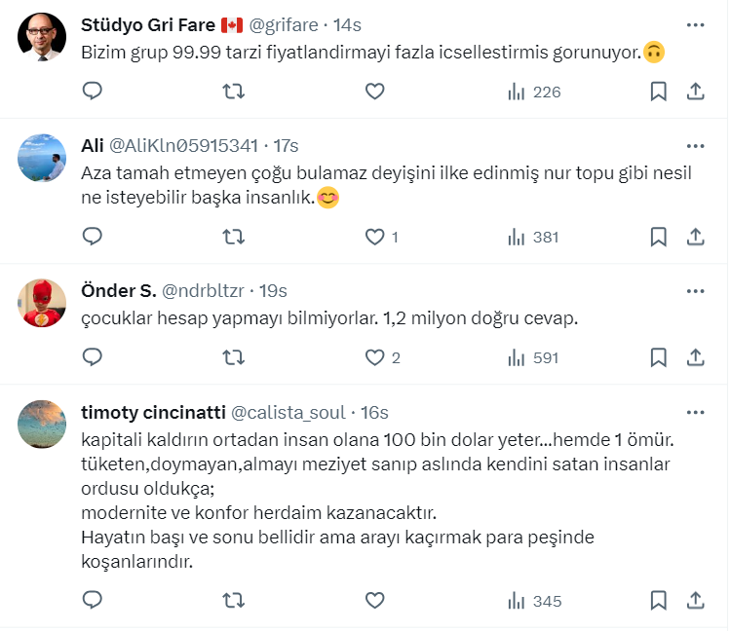Open Önder S.'s profile avatar
The height and width of the screenshot is (631, 731).
pyautogui.click(x=42, y=303)
